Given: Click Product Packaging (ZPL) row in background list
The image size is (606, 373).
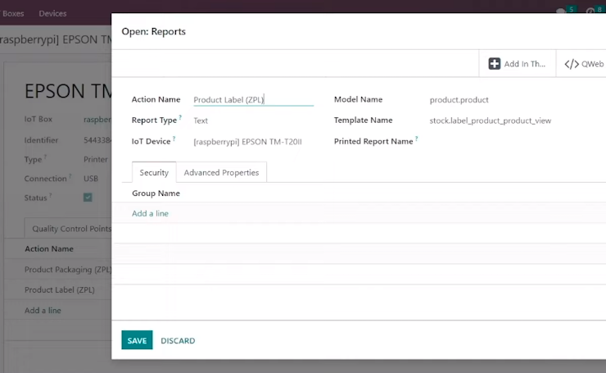Looking at the screenshot, I should pos(68,270).
